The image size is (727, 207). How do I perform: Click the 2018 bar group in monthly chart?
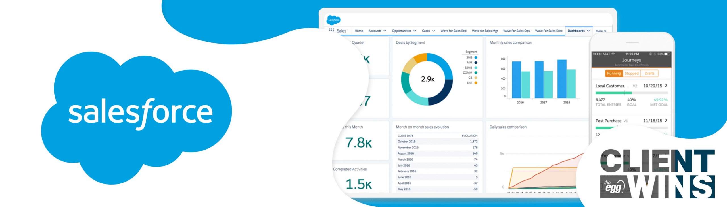567,79
